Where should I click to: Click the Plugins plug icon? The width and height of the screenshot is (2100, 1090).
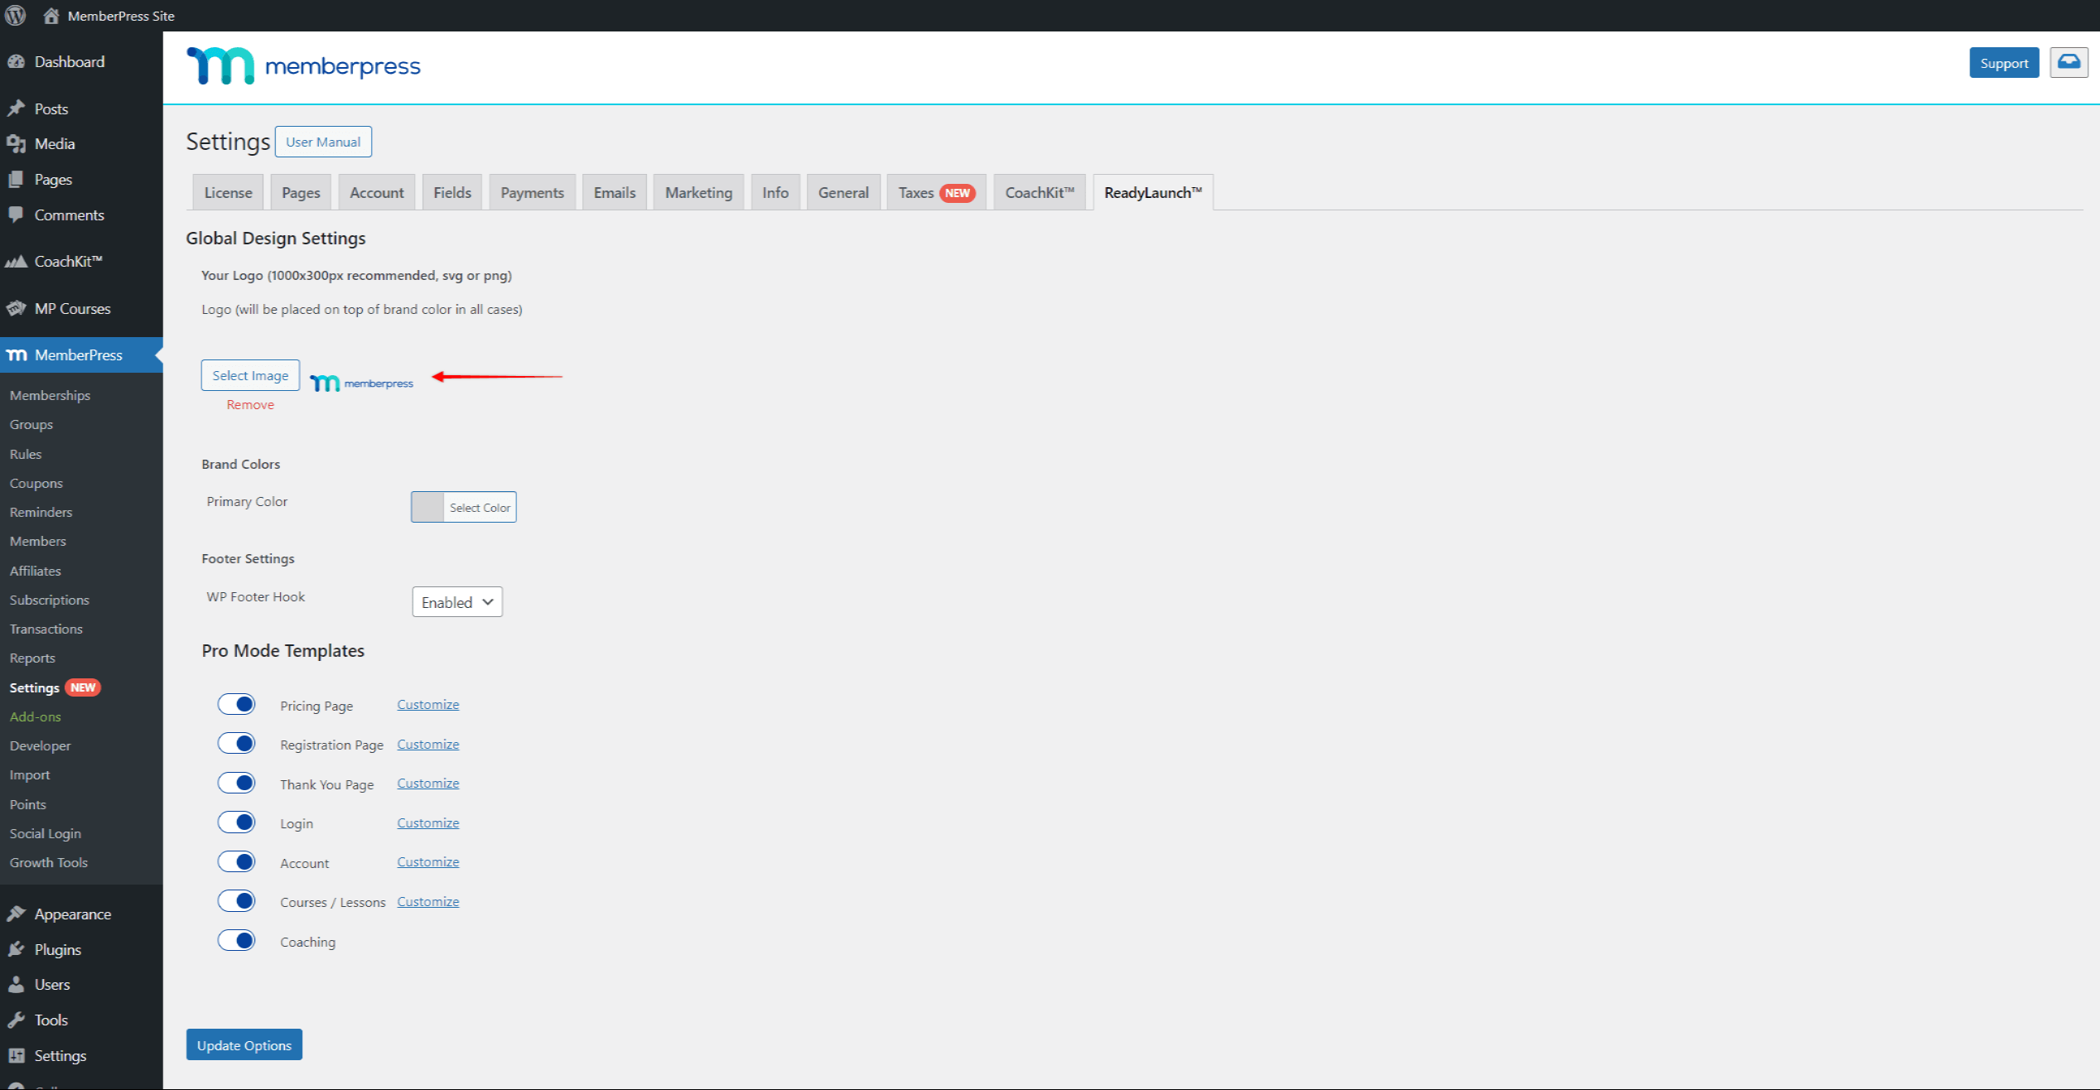(x=17, y=949)
